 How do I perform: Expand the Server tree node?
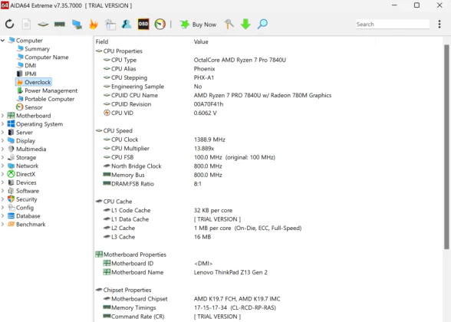(3, 132)
